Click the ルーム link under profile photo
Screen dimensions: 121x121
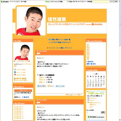16,61
